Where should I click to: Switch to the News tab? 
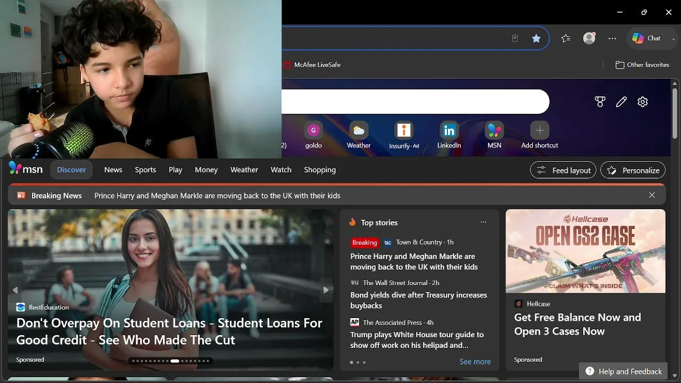click(113, 170)
